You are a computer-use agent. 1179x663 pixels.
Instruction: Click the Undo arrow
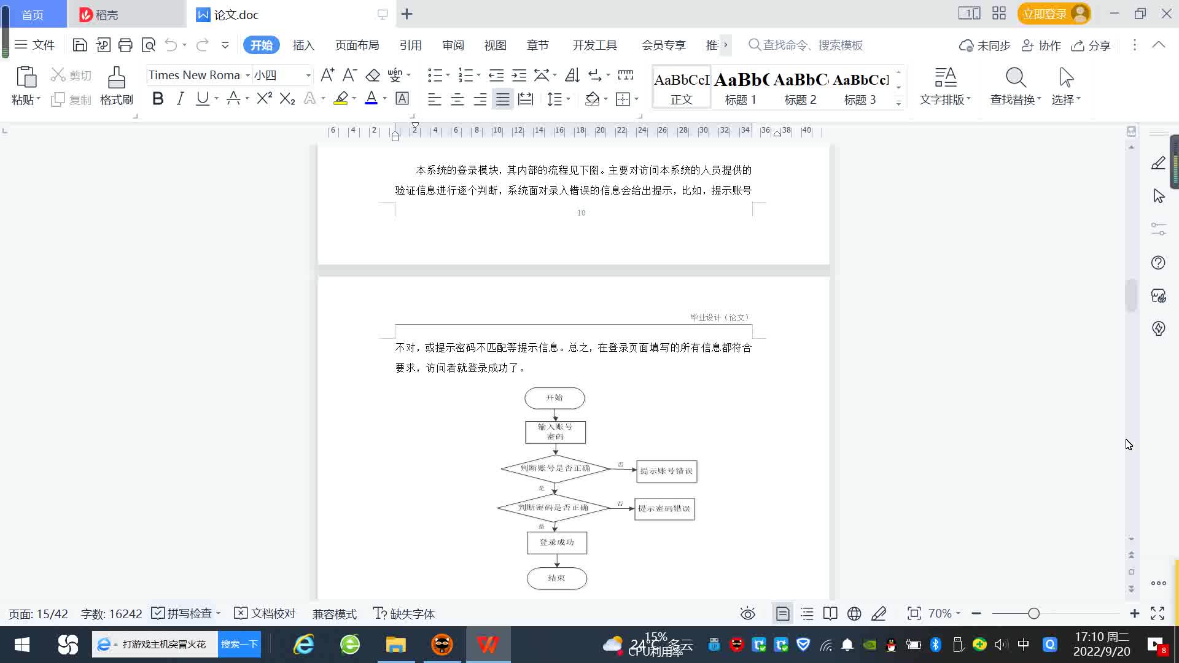click(171, 45)
